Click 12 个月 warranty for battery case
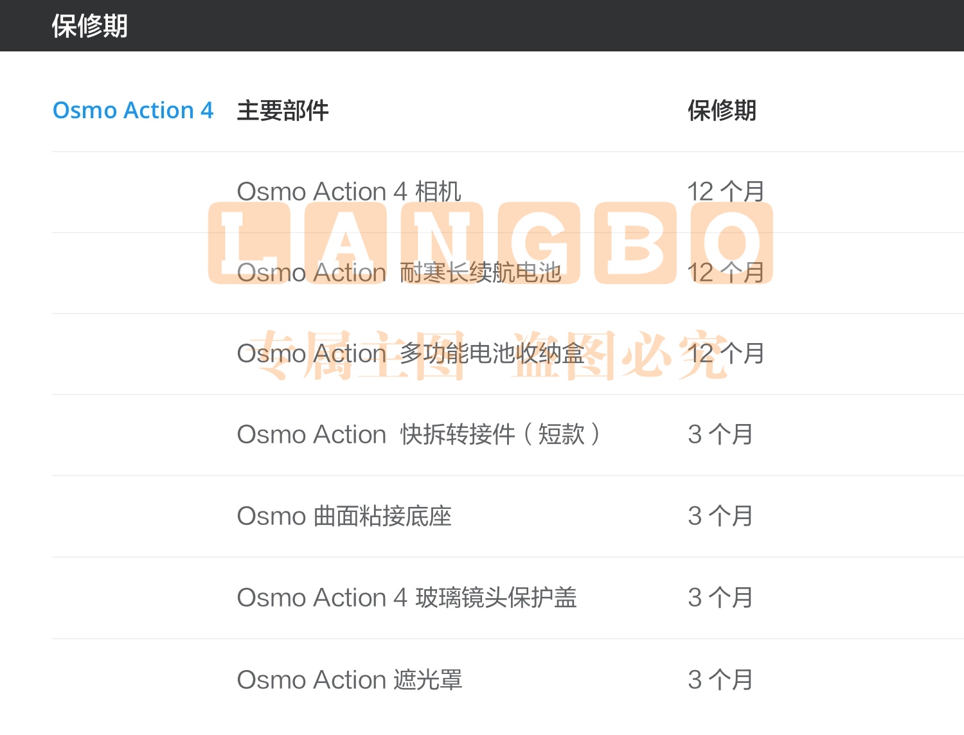The image size is (964, 735). (x=726, y=354)
